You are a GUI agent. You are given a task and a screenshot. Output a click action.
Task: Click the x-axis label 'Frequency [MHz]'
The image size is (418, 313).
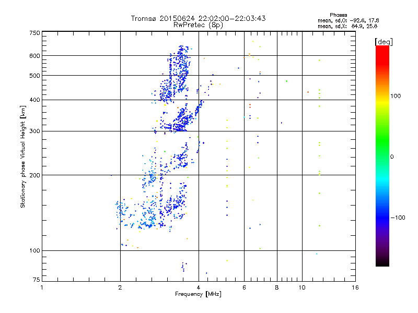tap(198, 294)
